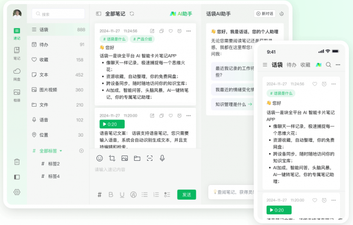Image resolution: width=353 pixels, height=225 pixels.
Task: Toggle bold formatting B
Action: pyautogui.click(x=111, y=194)
